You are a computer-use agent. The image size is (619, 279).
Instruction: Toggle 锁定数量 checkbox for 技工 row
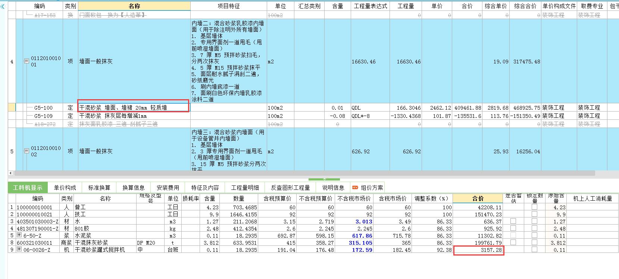pos(534,214)
